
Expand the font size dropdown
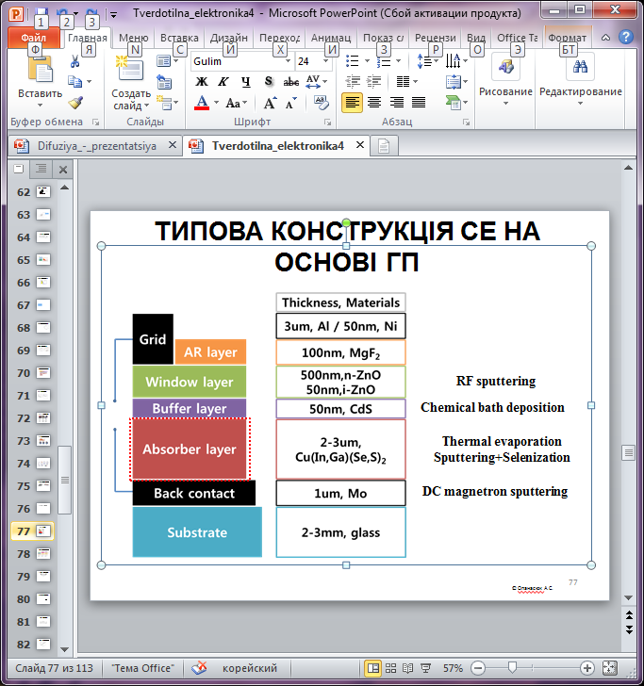tap(327, 61)
